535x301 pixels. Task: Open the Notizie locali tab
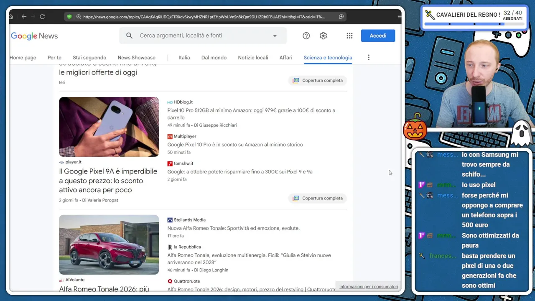pyautogui.click(x=253, y=58)
